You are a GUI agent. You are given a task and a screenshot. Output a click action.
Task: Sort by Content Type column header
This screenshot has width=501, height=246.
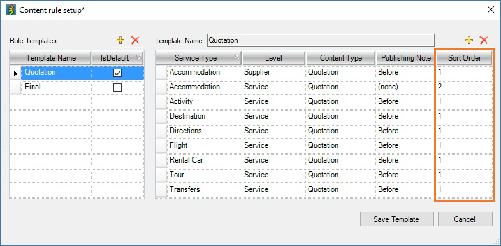click(340, 58)
